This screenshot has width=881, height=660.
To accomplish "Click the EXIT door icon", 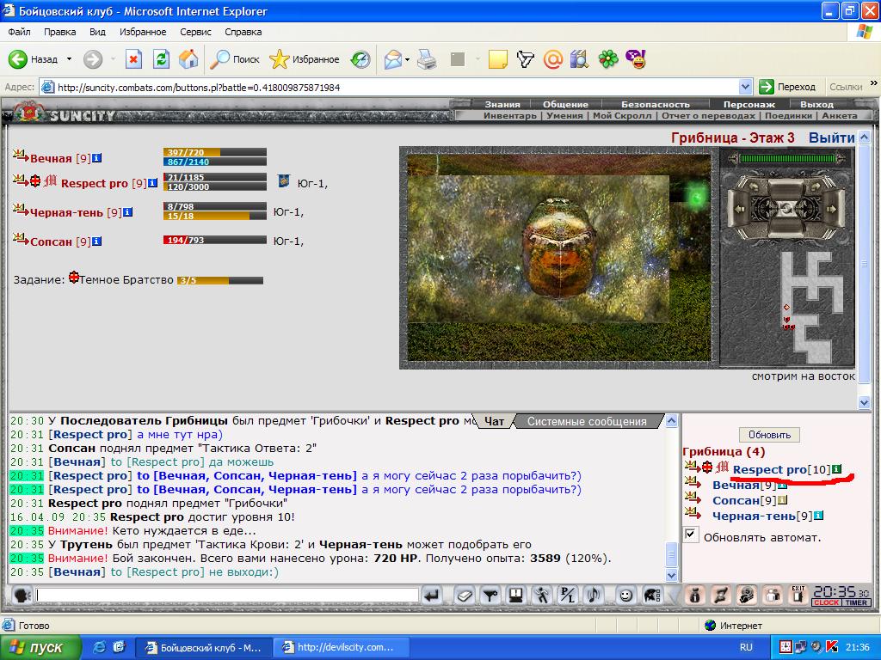I will coord(798,595).
